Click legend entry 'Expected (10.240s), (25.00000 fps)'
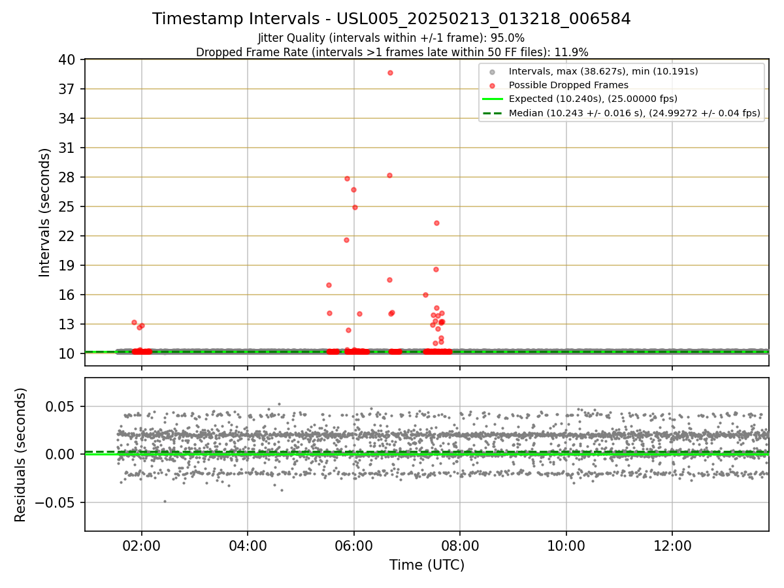This screenshot has height=588, width=784. click(593, 99)
